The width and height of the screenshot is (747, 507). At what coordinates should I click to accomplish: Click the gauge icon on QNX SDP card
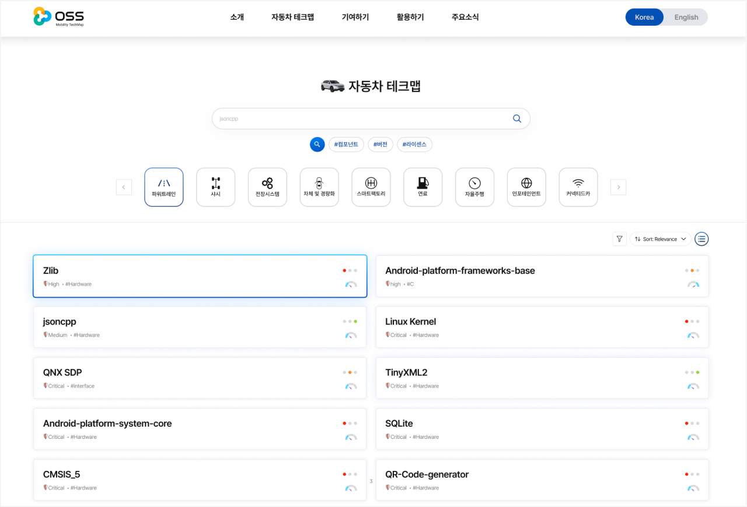point(351,386)
